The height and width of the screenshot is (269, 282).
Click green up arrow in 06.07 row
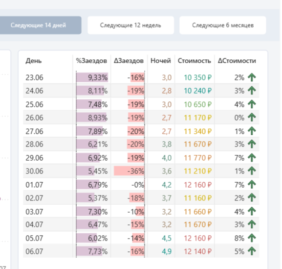tap(252, 251)
